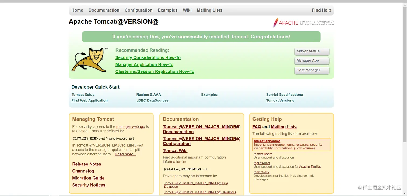Image resolution: width=407 pixels, height=196 pixels.
Task: Open the Realms & AAA link
Action: pyautogui.click(x=149, y=95)
